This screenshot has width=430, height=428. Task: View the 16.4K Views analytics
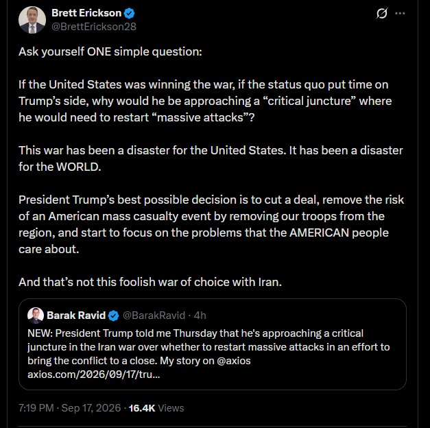[x=156, y=408]
